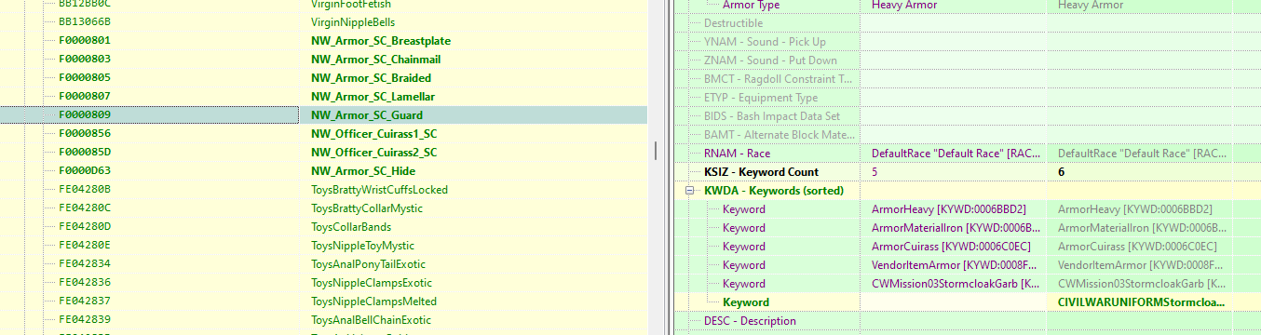This screenshot has height=335, width=1261.
Task: Click FormID FE04280C in the list
Action: click(x=85, y=208)
